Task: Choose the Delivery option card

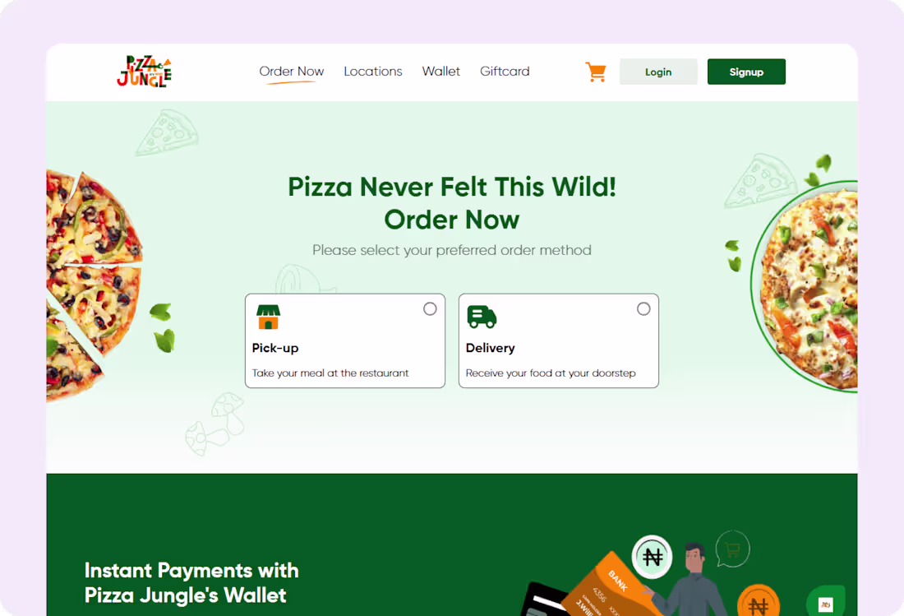Action: point(559,340)
